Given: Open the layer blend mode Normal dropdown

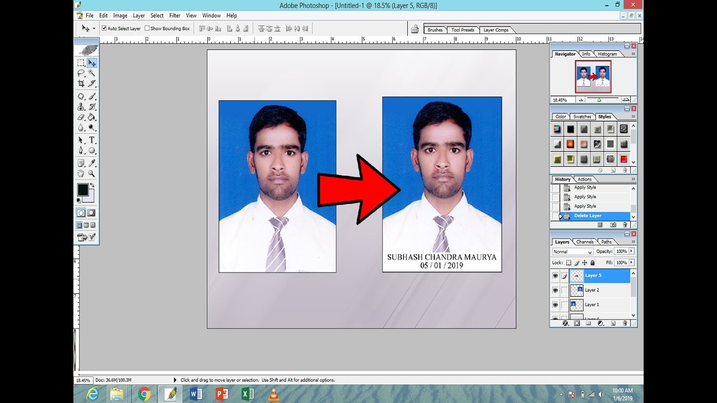Looking at the screenshot, I should click(x=573, y=252).
